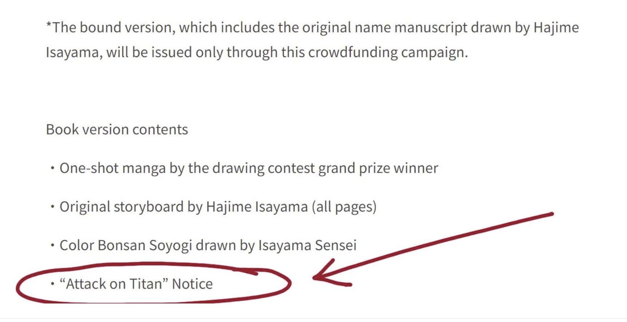Click "Color Bonsan Soyogi drawn by Isayama Sensei"

[x=208, y=245]
